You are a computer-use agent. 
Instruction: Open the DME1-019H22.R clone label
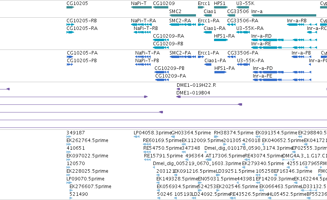(196, 85)
